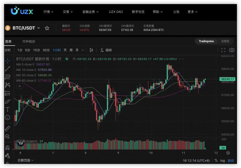Expand the 更多 more menu
This screenshot has height=168, width=241.
pos(192,12)
